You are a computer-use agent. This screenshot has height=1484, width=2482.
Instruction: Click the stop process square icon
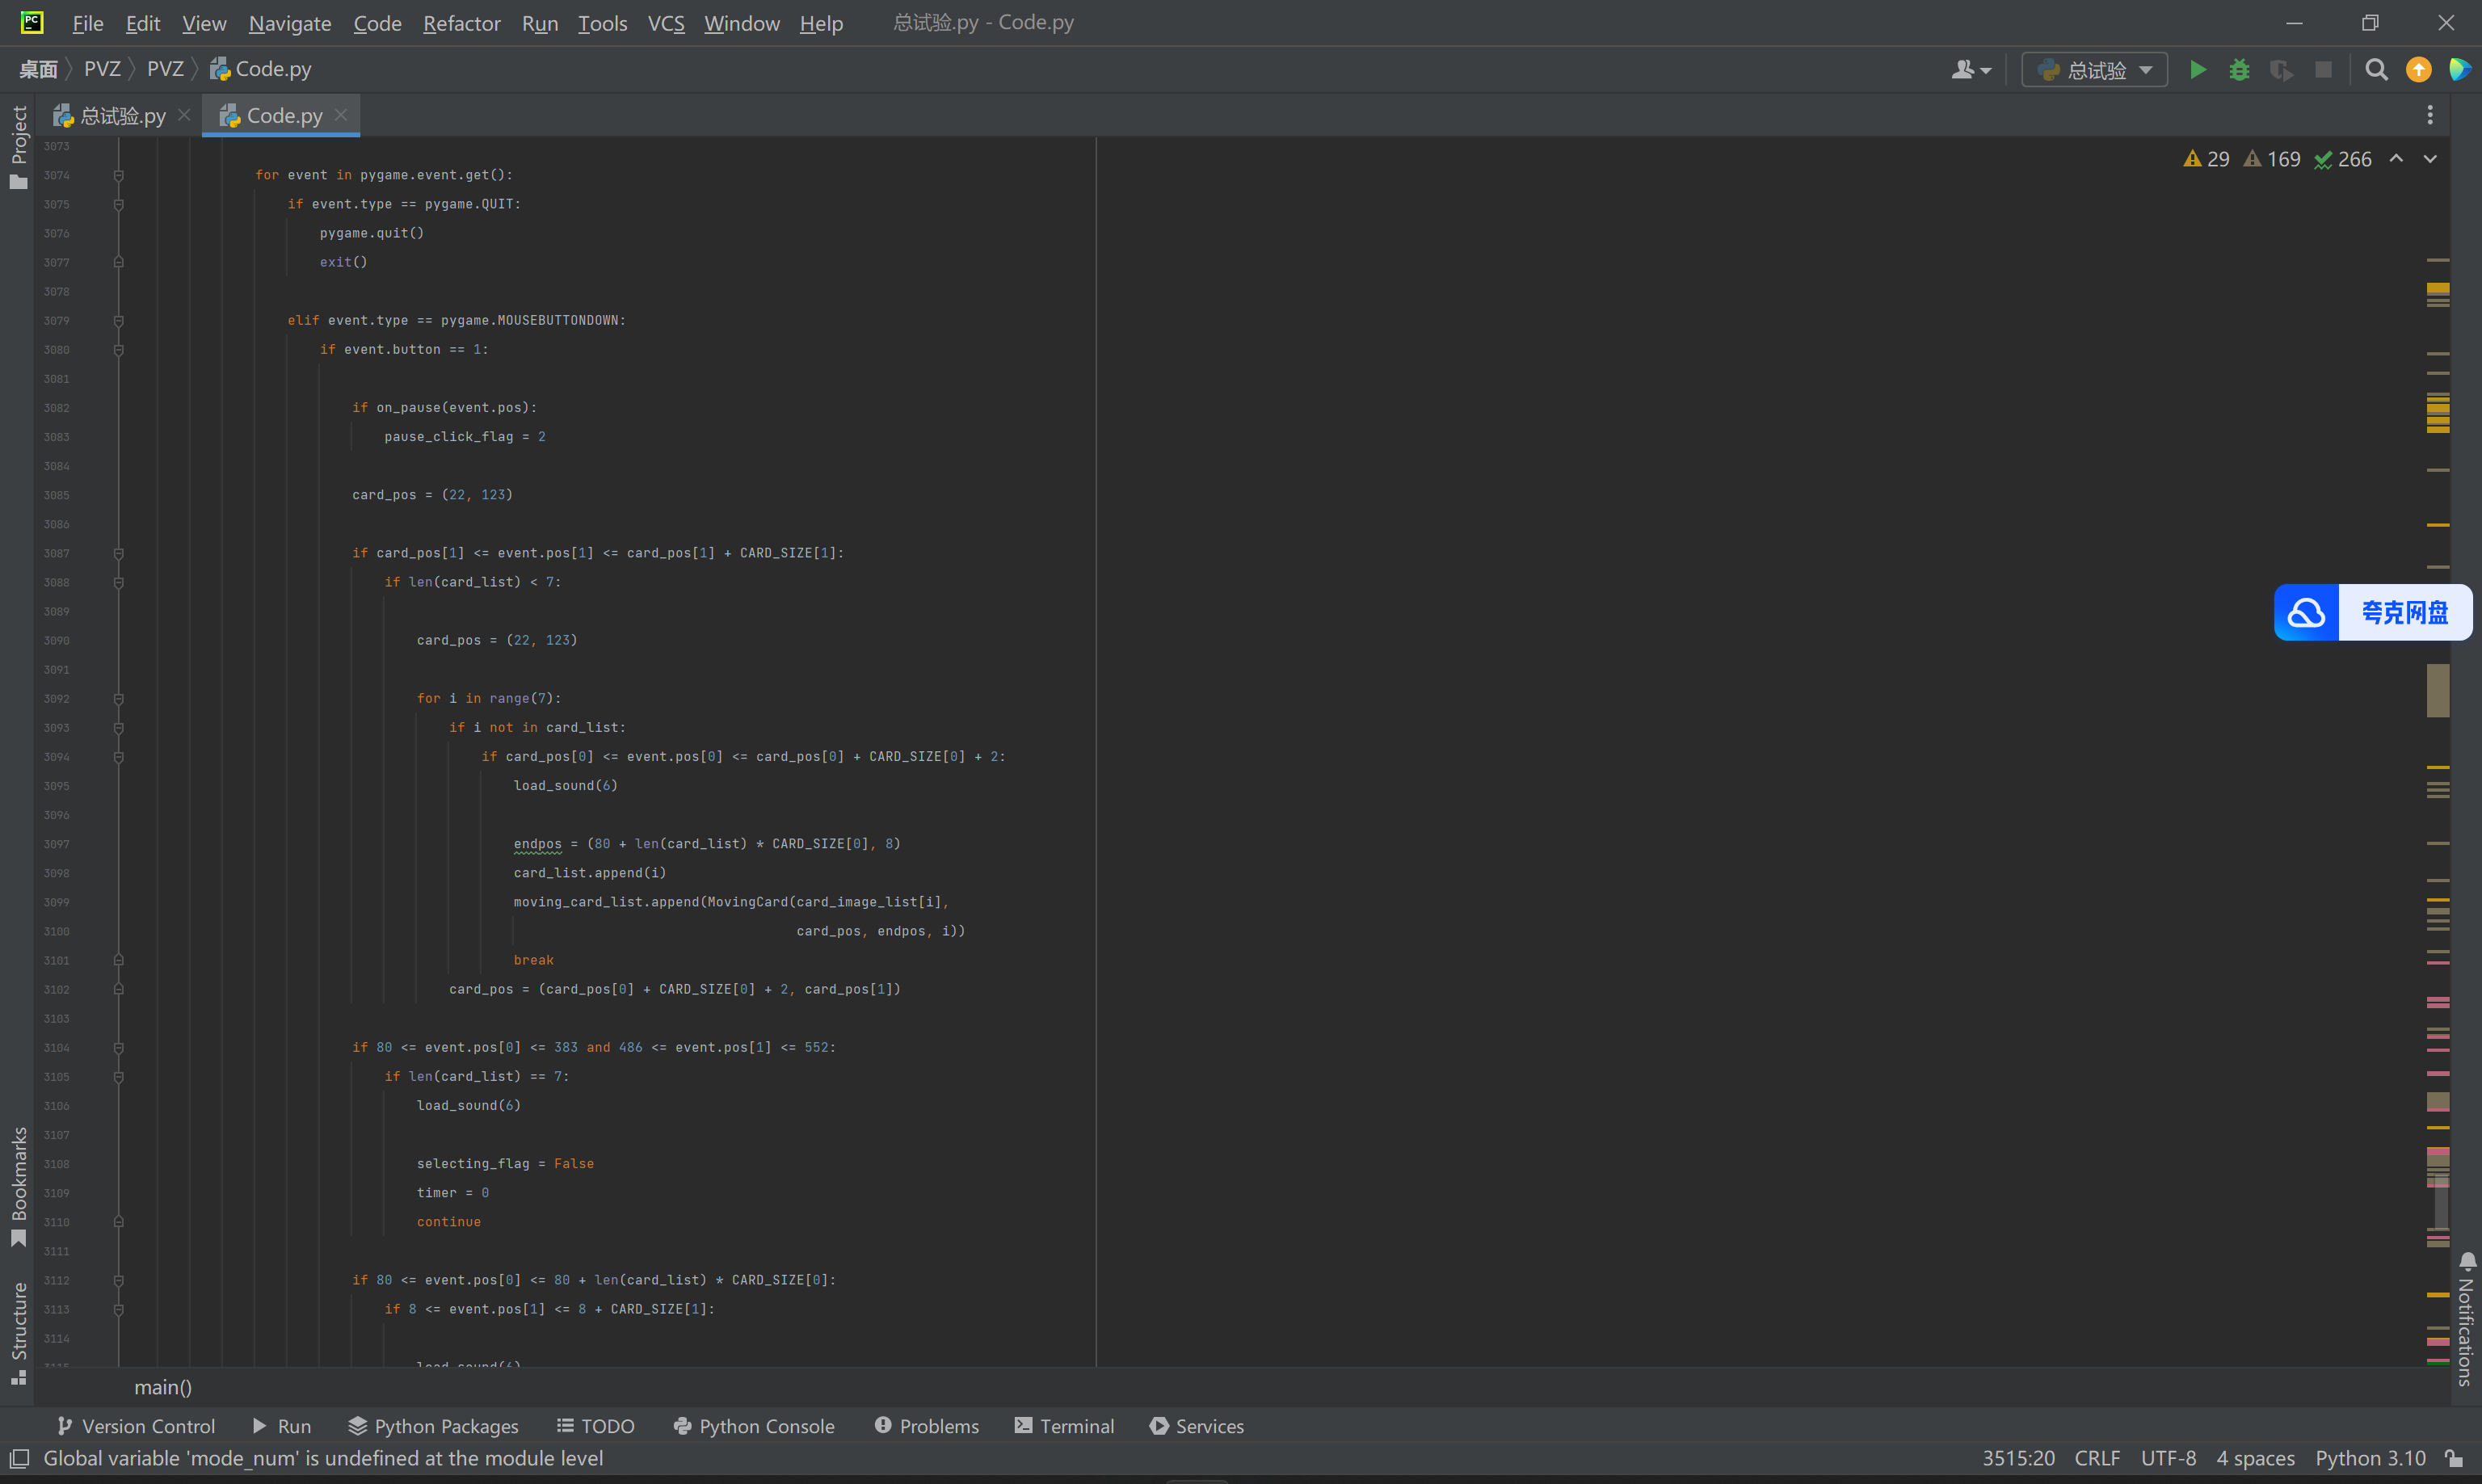coord(2323,70)
